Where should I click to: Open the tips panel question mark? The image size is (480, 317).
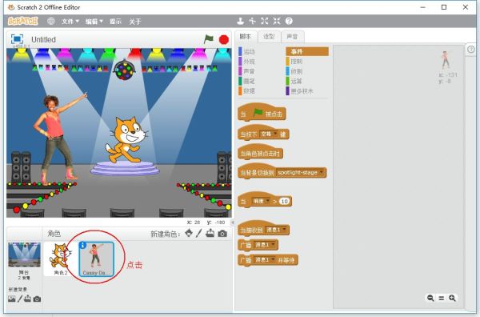pyautogui.click(x=471, y=49)
